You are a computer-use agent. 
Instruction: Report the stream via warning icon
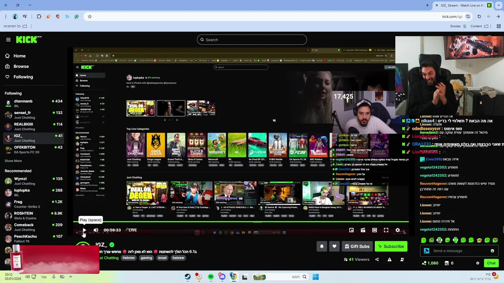pyautogui.click(x=389, y=259)
